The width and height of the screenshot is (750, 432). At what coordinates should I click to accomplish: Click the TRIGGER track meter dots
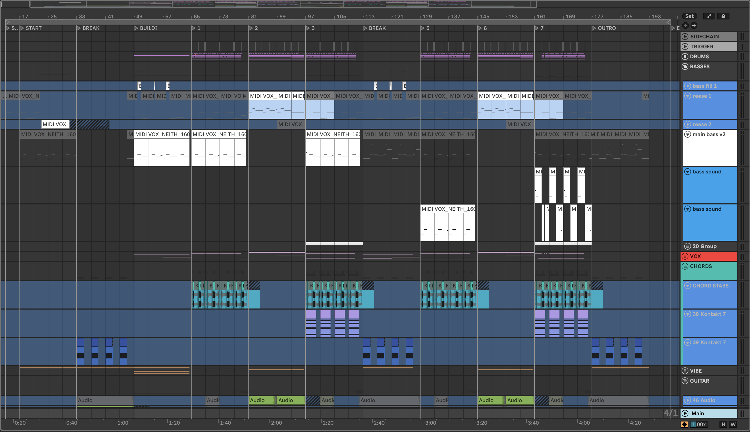pyautogui.click(x=742, y=47)
